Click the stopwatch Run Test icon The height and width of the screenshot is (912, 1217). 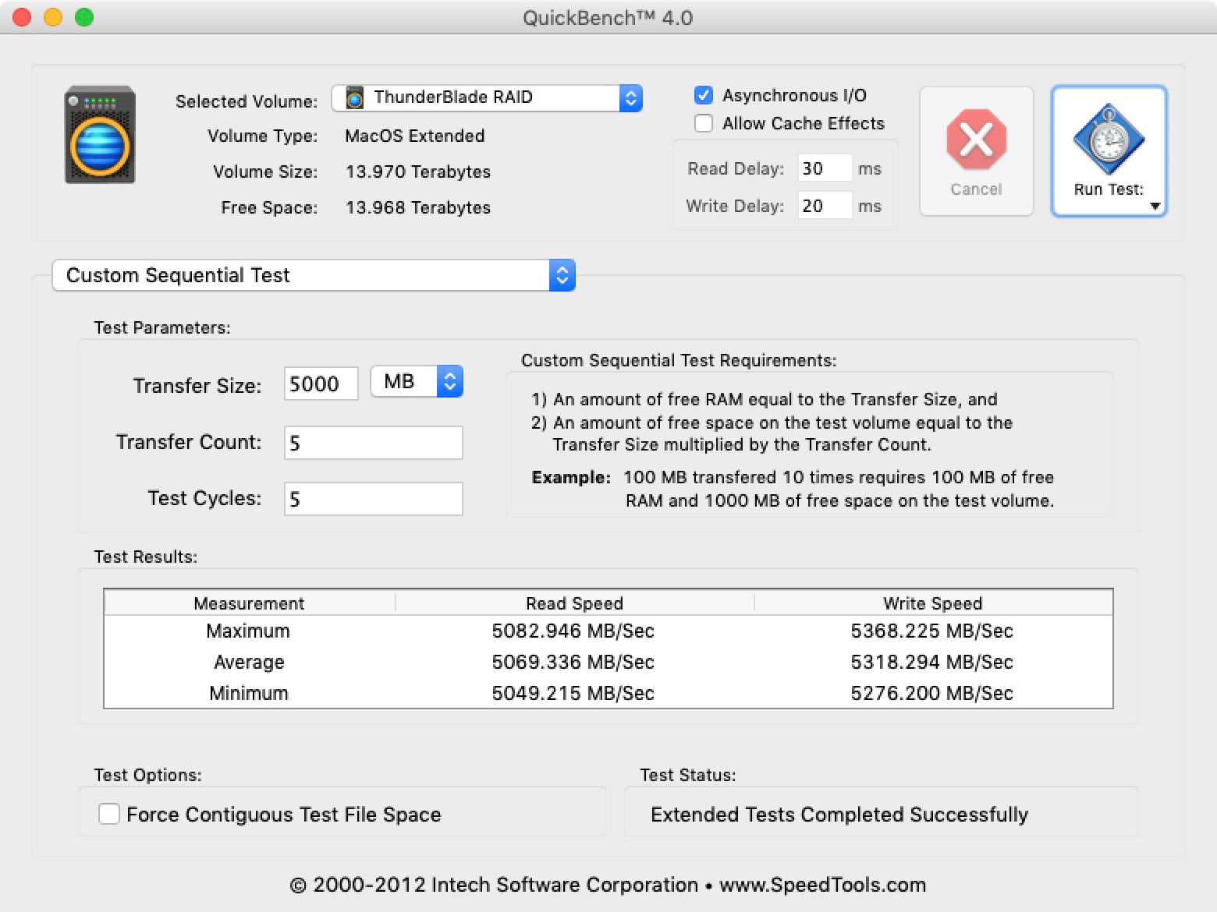pos(1109,140)
